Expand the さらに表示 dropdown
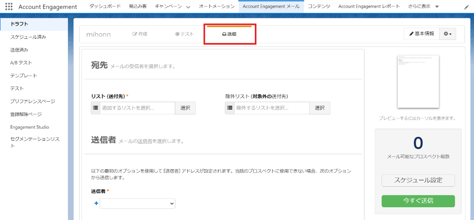This screenshot has width=474, height=220. 437,7
